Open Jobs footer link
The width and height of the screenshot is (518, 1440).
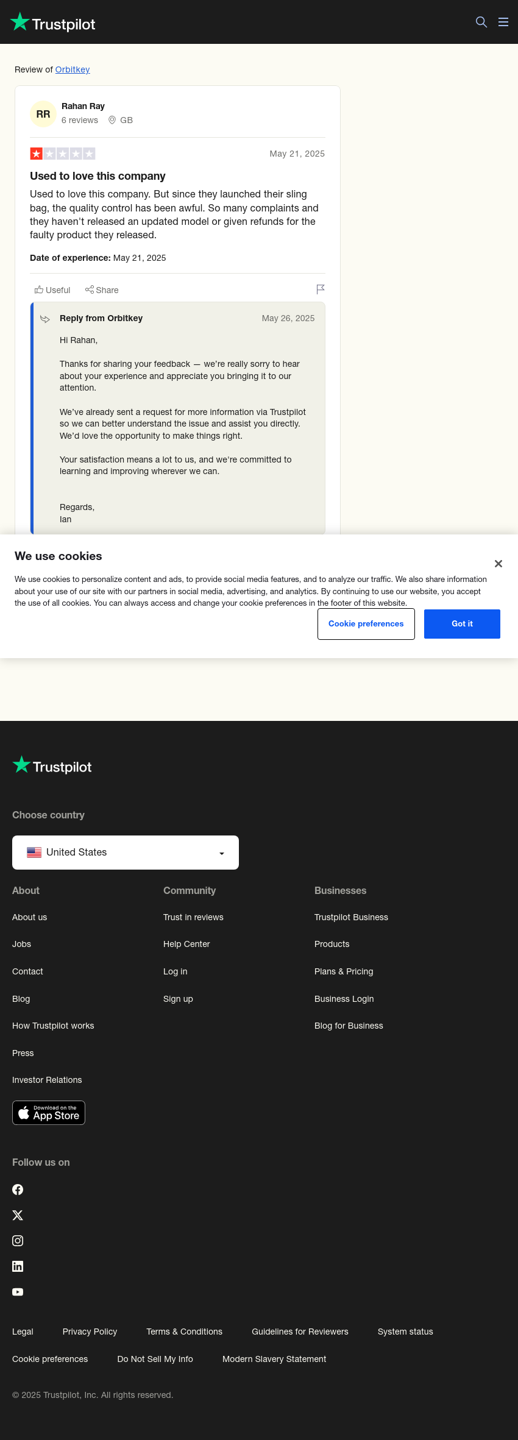pos(21,944)
